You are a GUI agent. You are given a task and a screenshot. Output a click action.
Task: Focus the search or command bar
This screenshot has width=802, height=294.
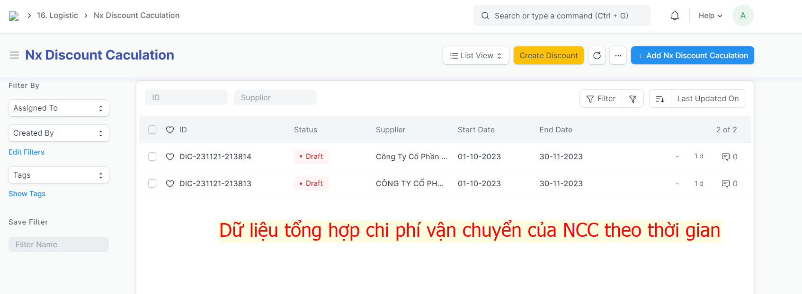pos(561,16)
